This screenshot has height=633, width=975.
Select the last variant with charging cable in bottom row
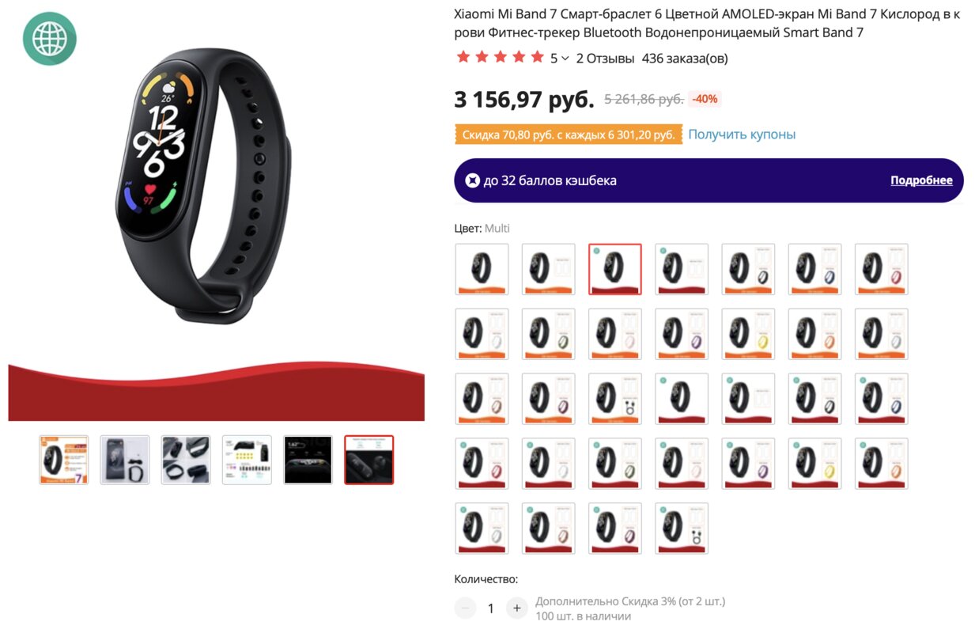(x=682, y=528)
